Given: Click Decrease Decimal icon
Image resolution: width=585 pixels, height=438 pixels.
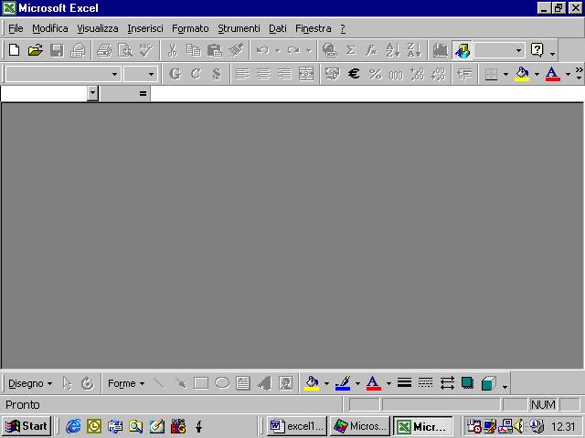Looking at the screenshot, I should pos(438,74).
